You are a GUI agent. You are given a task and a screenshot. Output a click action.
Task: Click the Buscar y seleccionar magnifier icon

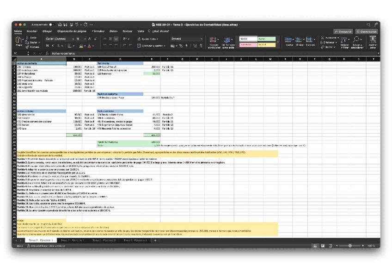coord(357,42)
